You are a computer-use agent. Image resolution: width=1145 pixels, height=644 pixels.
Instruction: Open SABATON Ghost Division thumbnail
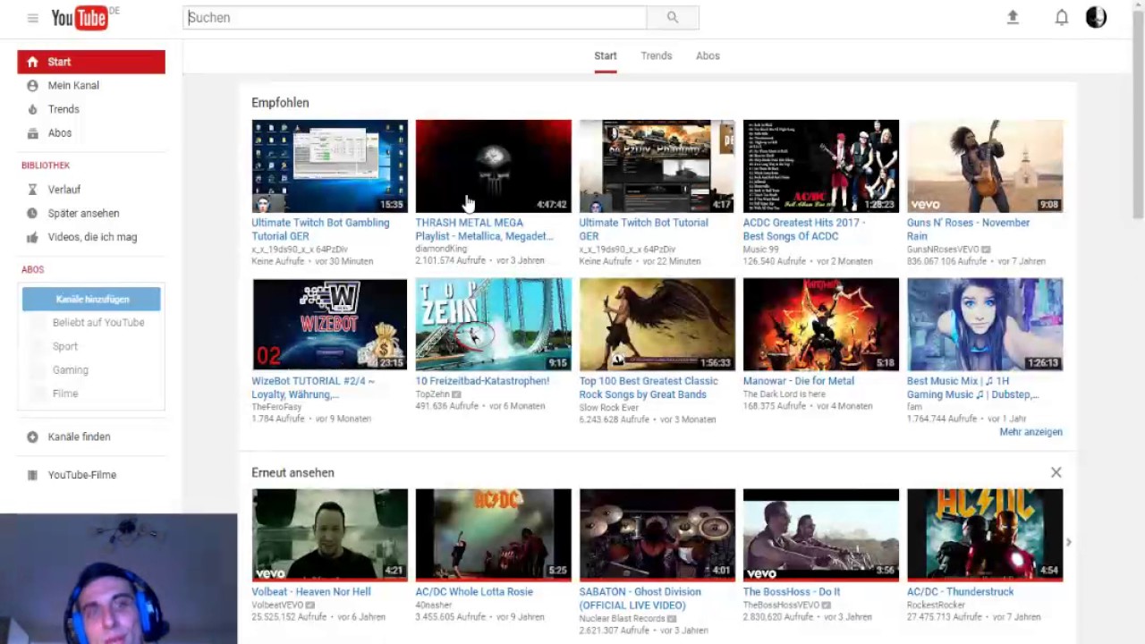[657, 535]
